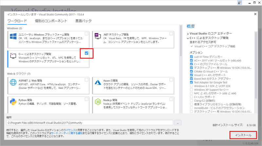Close the installer workload dialog
This screenshot has height=146, width=262.
pyautogui.click(x=255, y=14)
